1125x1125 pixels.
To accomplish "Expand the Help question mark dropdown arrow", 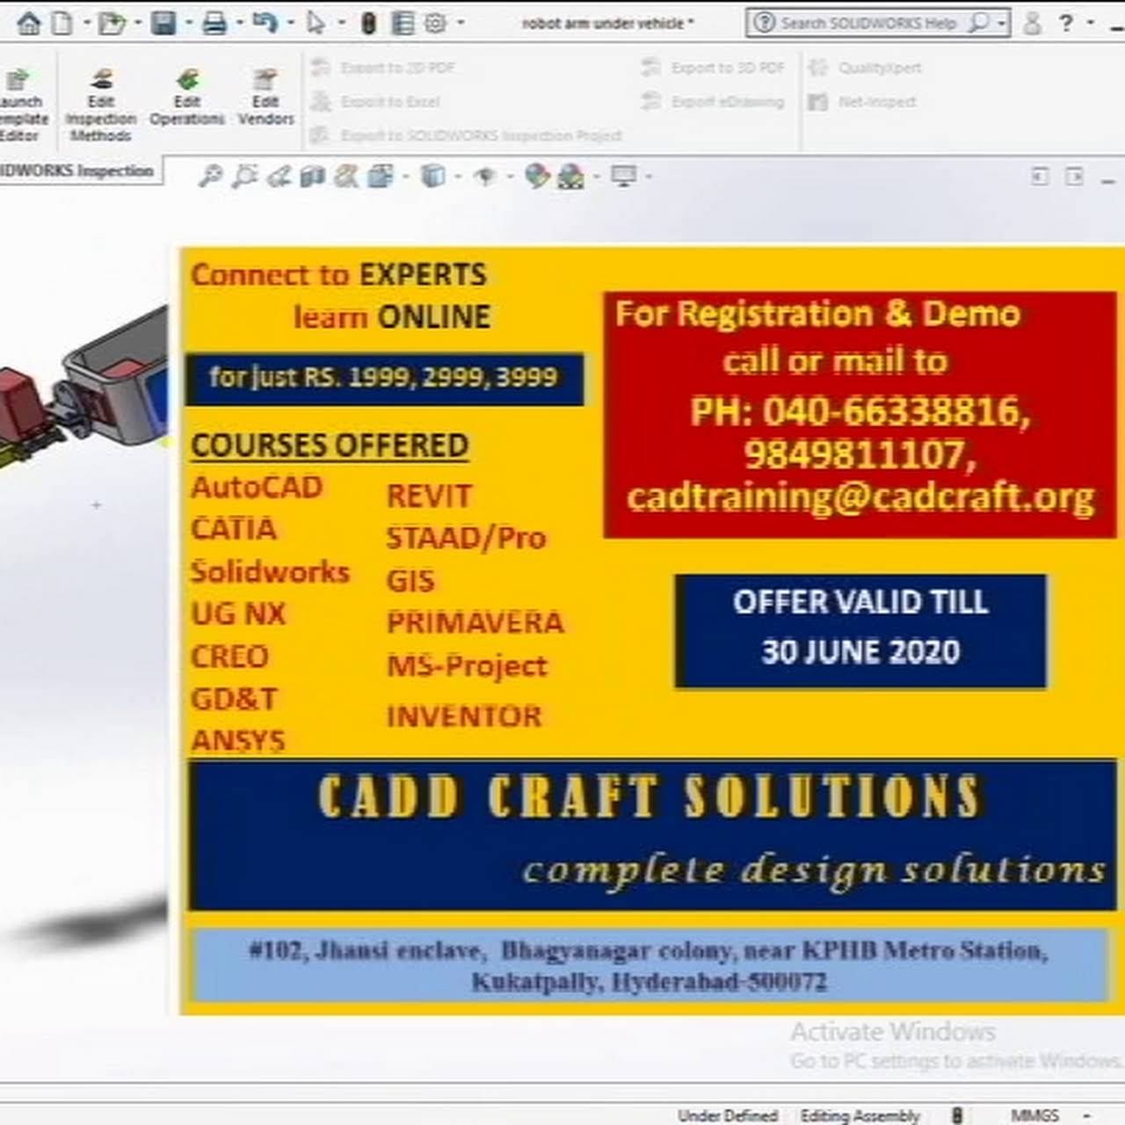I will point(1091,23).
